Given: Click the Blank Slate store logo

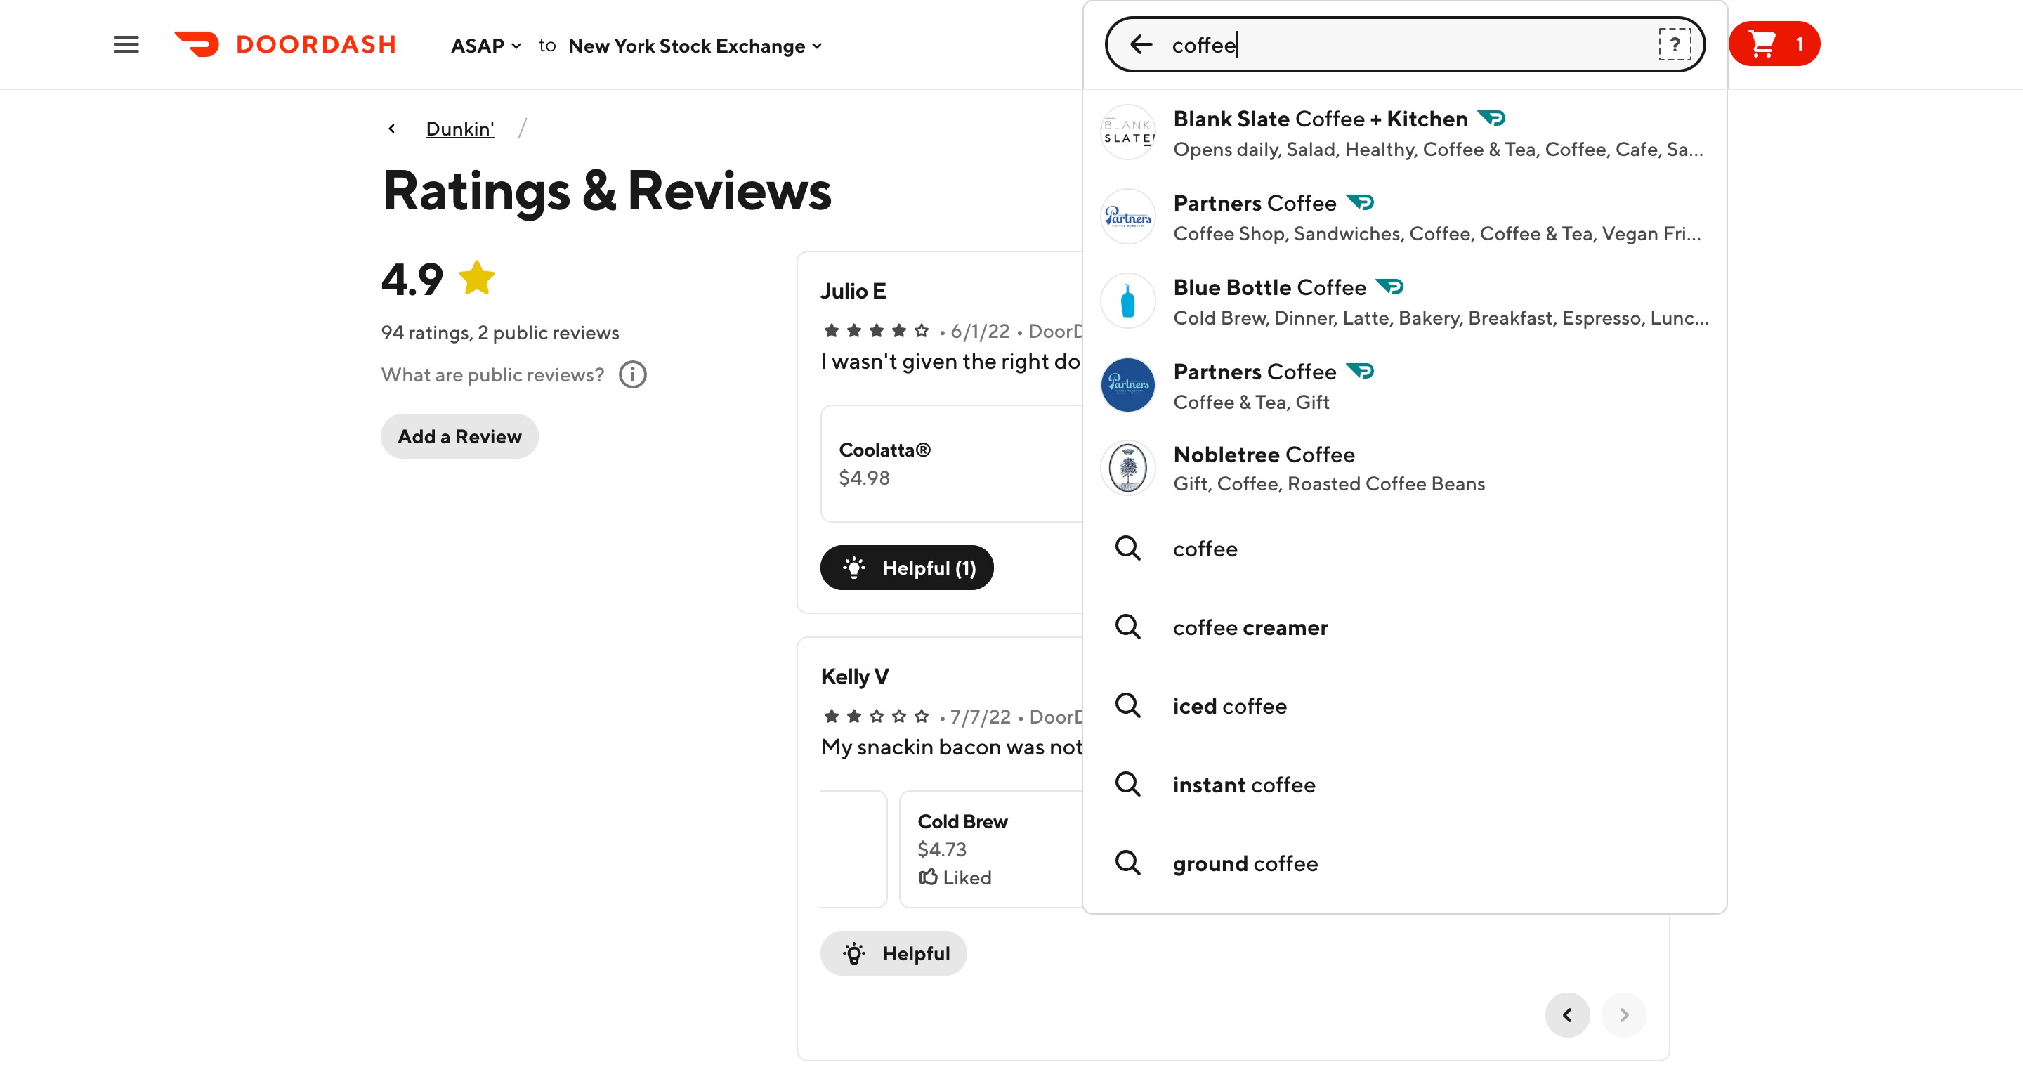Looking at the screenshot, I should pyautogui.click(x=1127, y=133).
